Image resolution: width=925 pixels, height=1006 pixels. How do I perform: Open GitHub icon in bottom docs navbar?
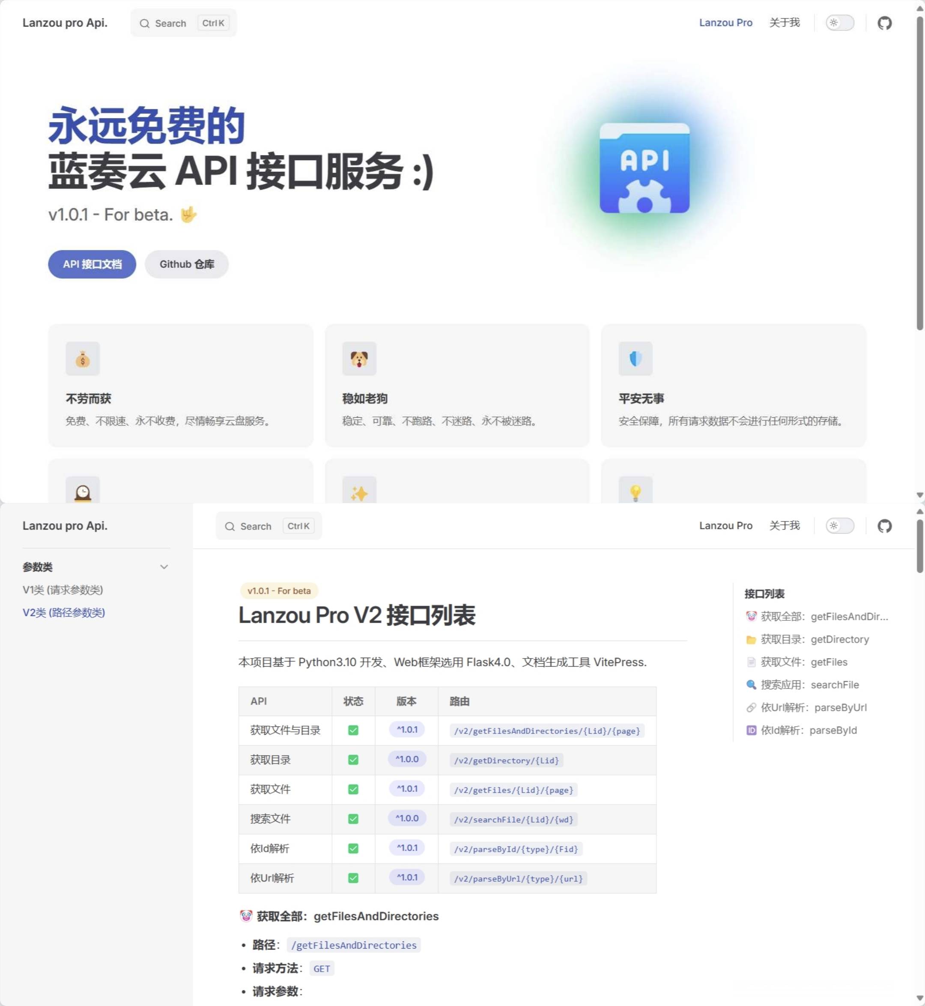pos(884,526)
